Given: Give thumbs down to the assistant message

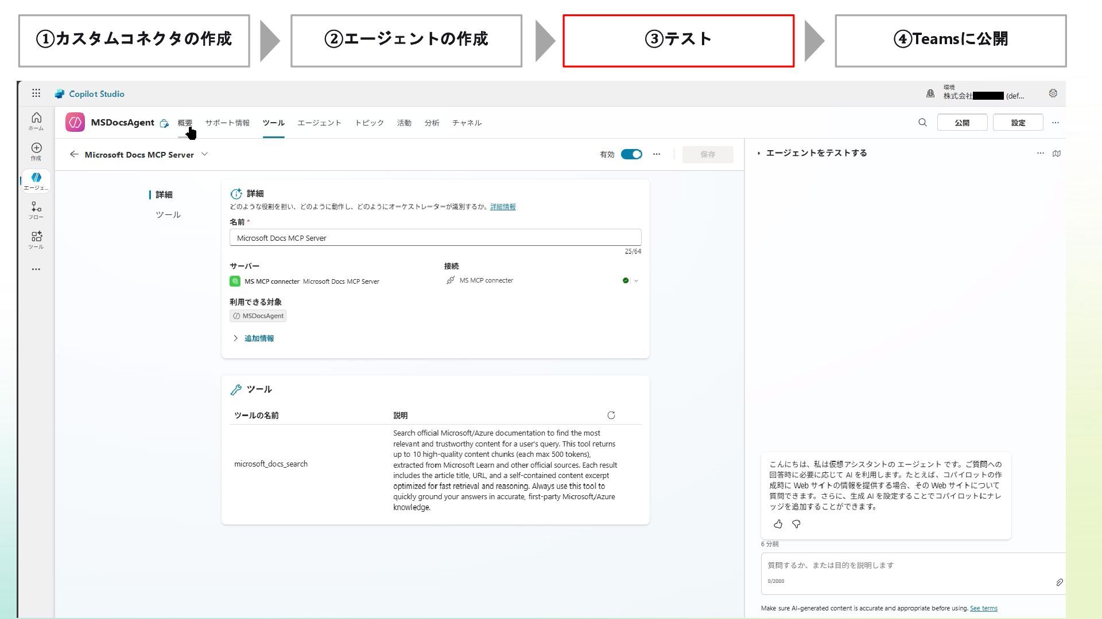Looking at the screenshot, I should click(796, 524).
